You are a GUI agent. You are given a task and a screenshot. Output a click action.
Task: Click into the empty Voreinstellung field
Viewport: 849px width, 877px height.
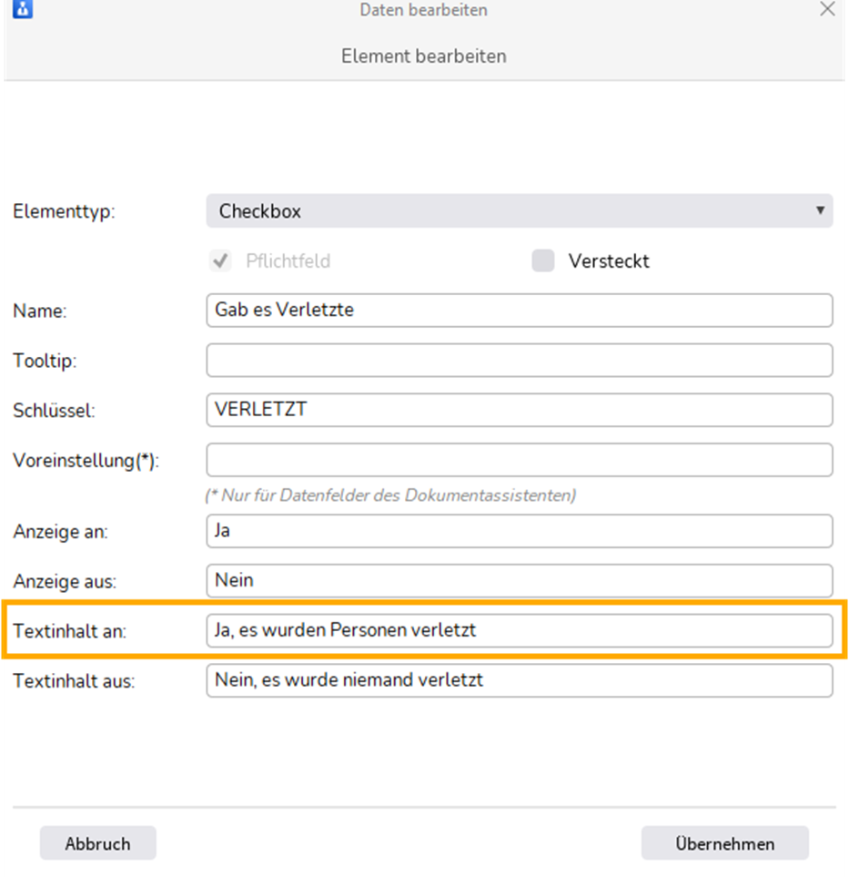tap(520, 460)
